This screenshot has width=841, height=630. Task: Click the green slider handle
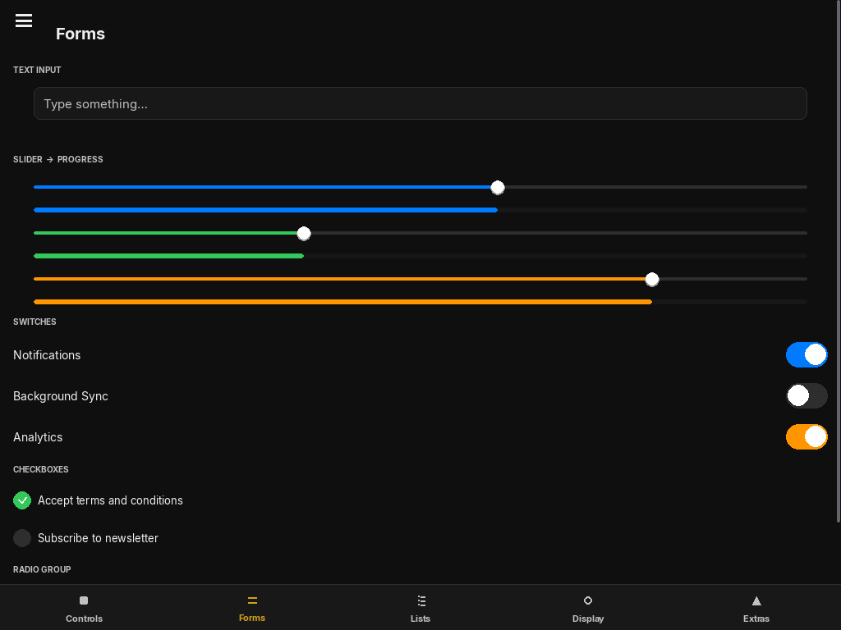click(x=304, y=234)
